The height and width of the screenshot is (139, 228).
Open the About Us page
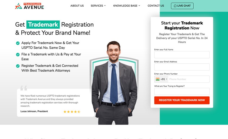(x=77, y=6)
